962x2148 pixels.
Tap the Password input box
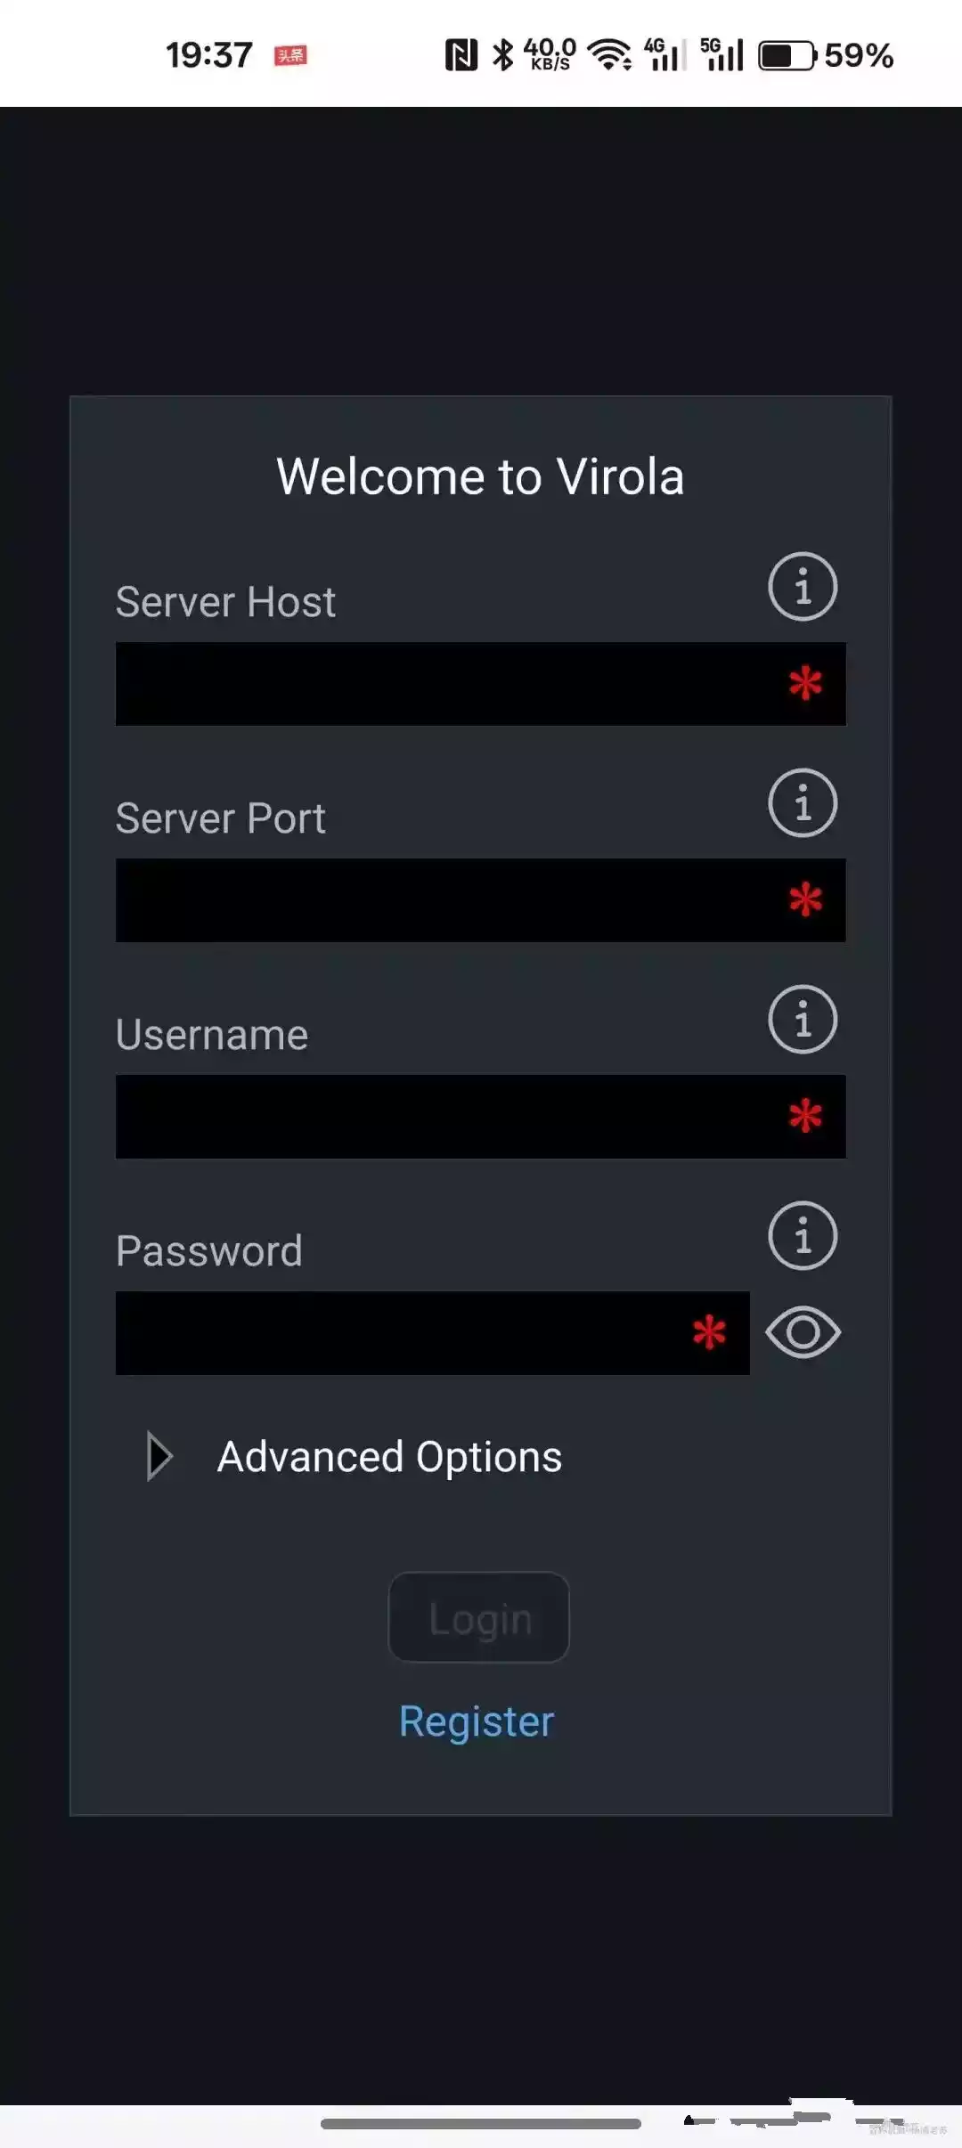tap(401, 1333)
